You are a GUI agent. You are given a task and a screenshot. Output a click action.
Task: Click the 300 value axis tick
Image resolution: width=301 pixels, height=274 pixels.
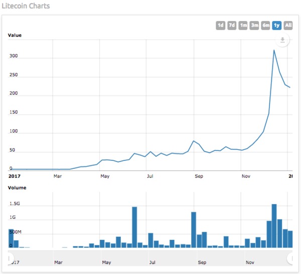pos(14,56)
